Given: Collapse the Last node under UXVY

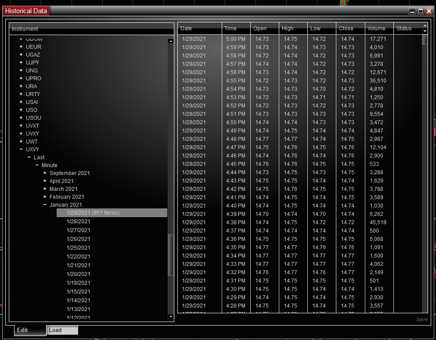Looking at the screenshot, I should tap(29, 157).
